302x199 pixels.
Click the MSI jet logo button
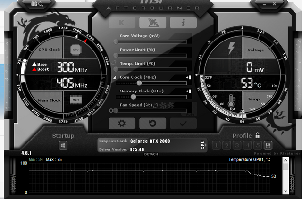(x=152, y=22)
